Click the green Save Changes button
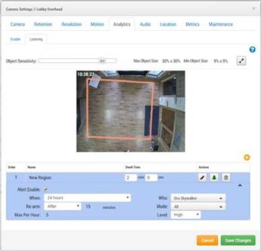Viewport: 261px width, 251px height. (x=238, y=240)
